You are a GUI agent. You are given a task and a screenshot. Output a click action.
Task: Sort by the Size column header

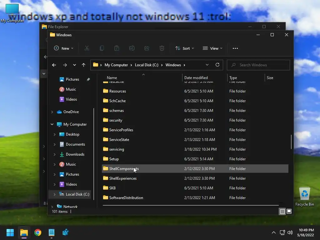(x=270, y=78)
